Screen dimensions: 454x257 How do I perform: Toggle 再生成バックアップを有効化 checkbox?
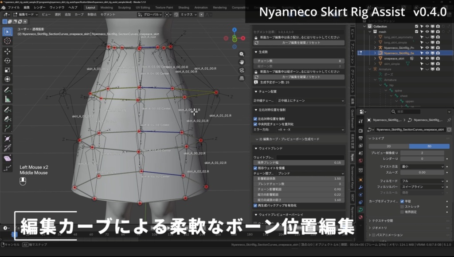[255, 206]
